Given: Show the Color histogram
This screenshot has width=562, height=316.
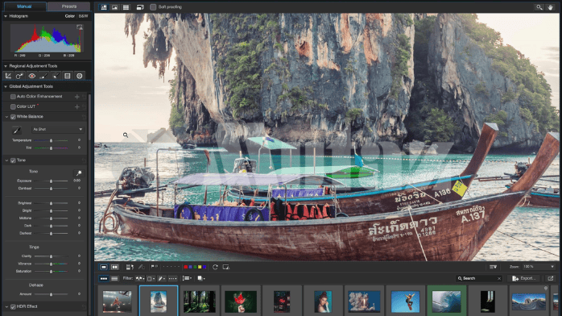Looking at the screenshot, I should click(x=69, y=16).
